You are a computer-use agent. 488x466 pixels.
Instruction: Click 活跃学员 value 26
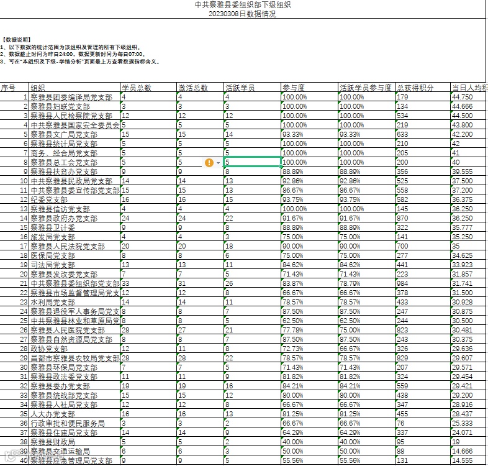pos(229,283)
